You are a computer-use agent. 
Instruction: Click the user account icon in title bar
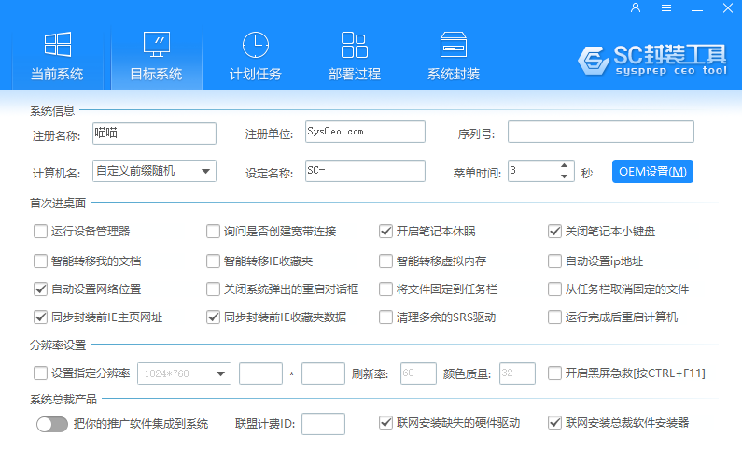click(x=636, y=7)
